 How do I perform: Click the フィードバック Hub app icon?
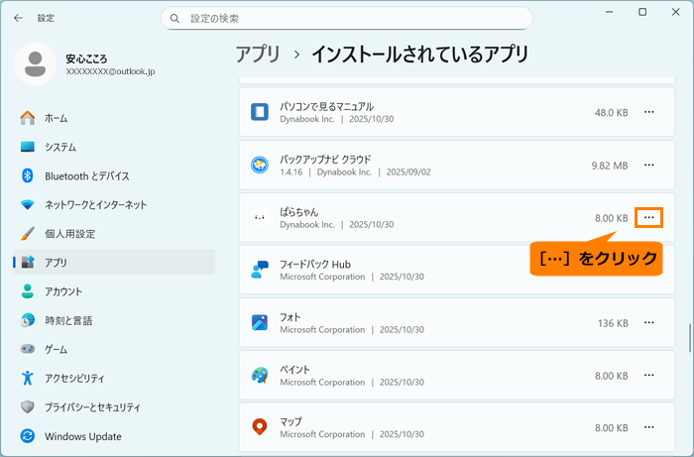[x=260, y=270]
